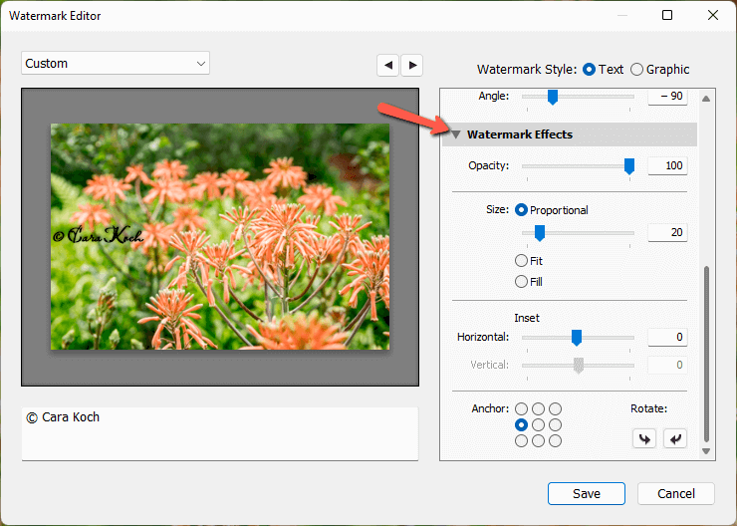Click the flower photo preview
The image size is (737, 526).
220,236
